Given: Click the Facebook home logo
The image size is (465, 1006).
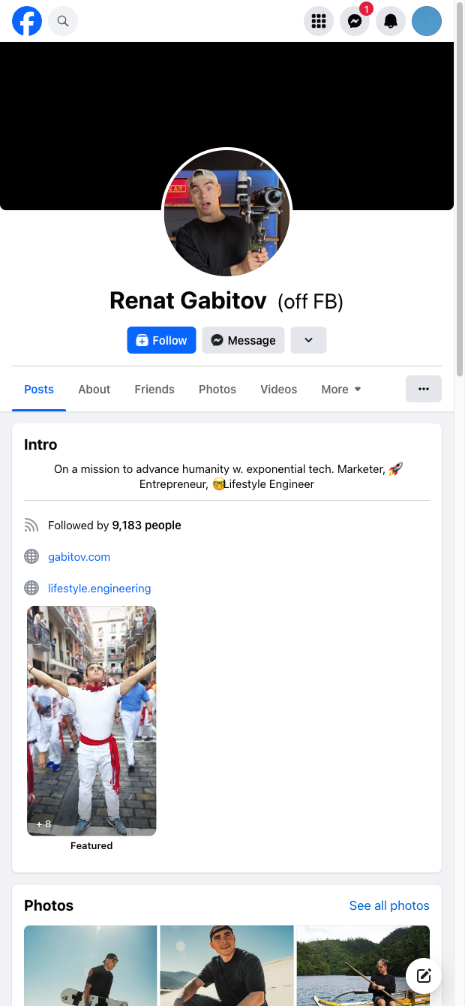Looking at the screenshot, I should point(27,21).
